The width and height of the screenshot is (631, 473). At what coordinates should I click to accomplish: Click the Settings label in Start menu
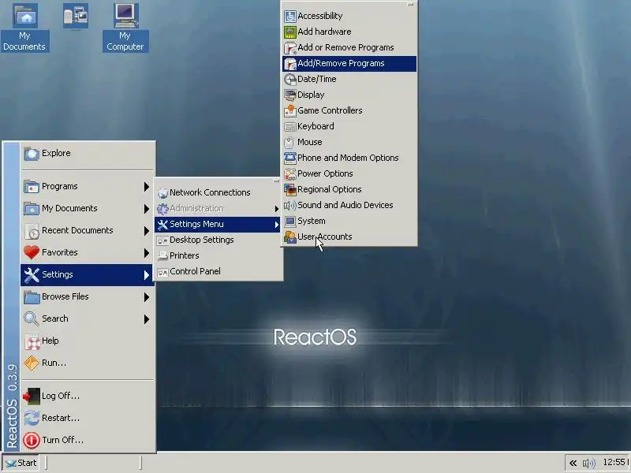[57, 274]
